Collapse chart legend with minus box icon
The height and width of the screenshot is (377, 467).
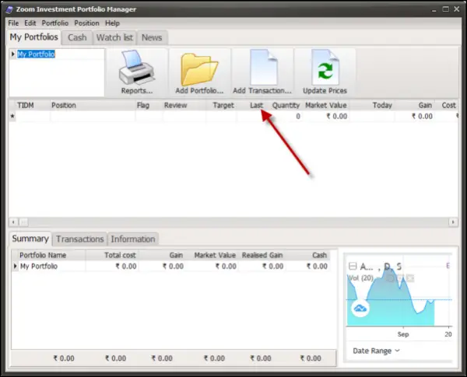click(x=353, y=266)
